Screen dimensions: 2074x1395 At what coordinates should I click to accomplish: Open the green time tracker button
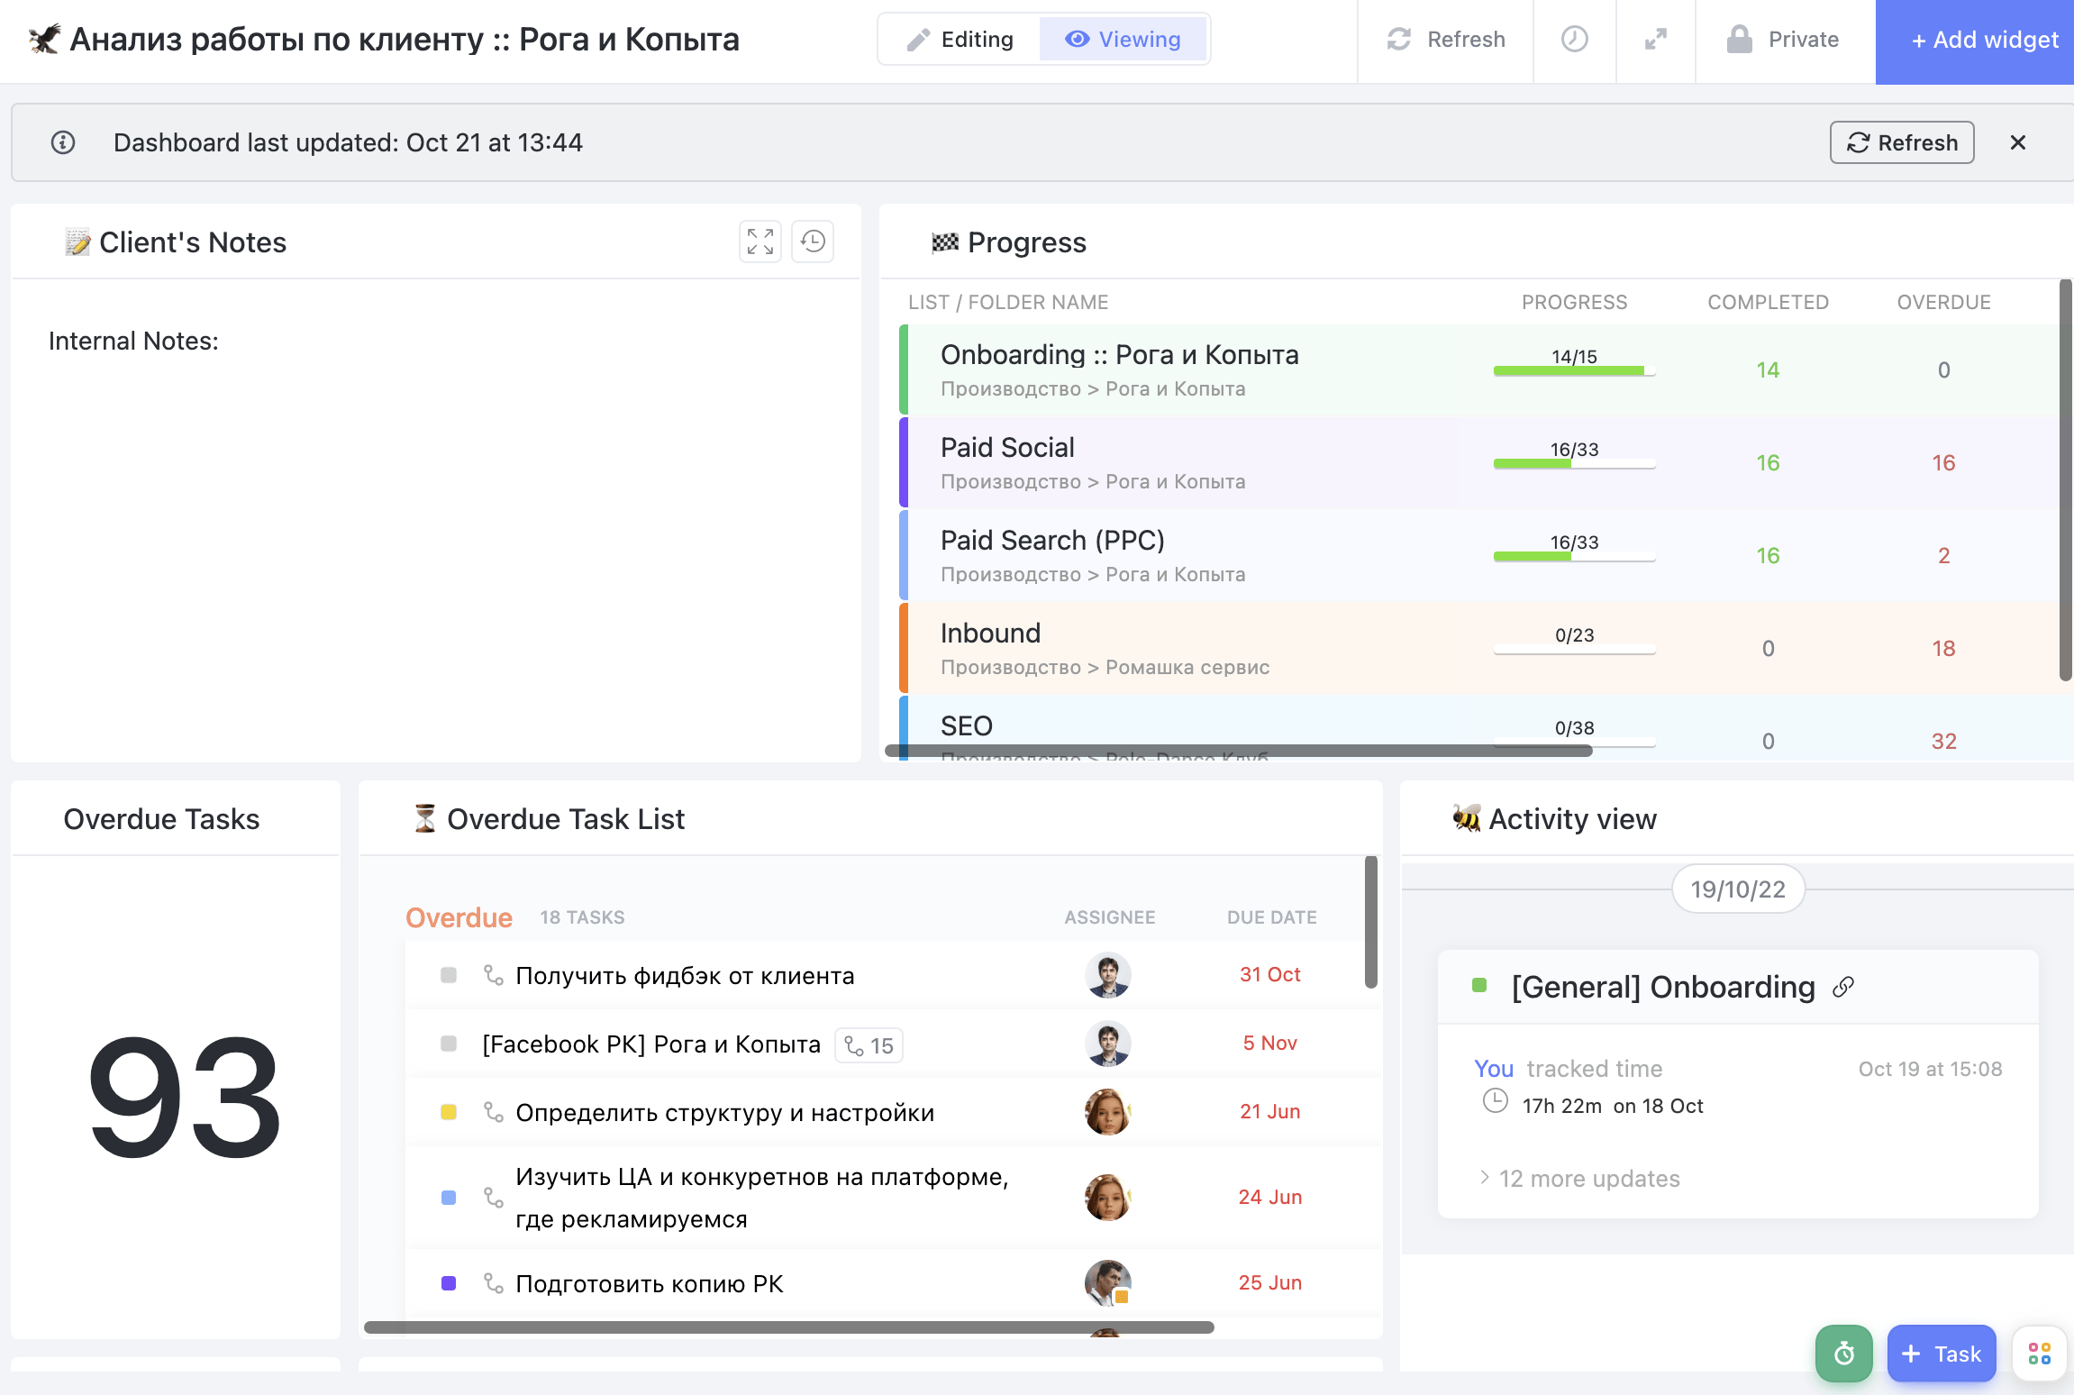coord(1843,1353)
